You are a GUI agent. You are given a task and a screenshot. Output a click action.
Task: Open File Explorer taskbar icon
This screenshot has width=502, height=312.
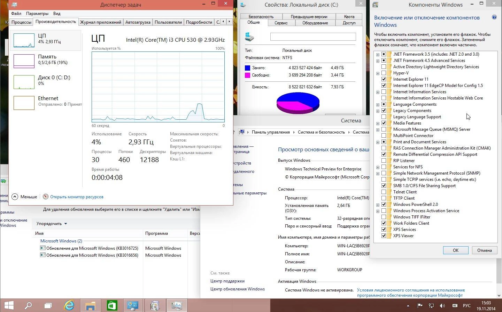[x=90, y=305]
